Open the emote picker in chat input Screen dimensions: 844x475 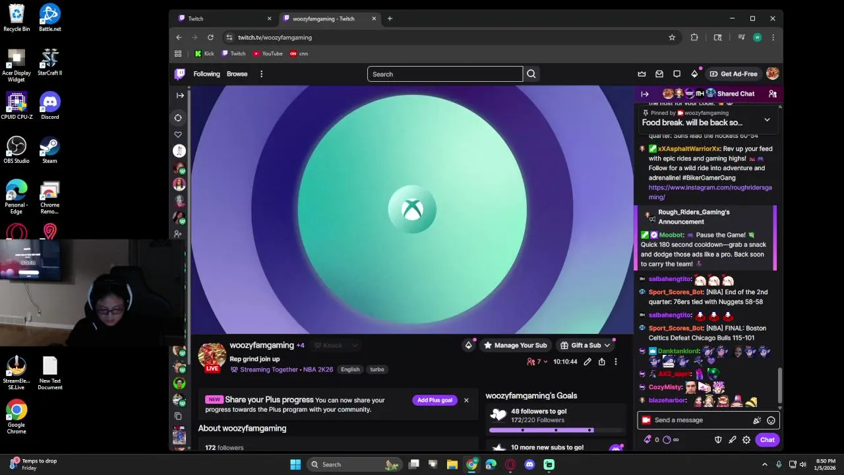coord(771,420)
